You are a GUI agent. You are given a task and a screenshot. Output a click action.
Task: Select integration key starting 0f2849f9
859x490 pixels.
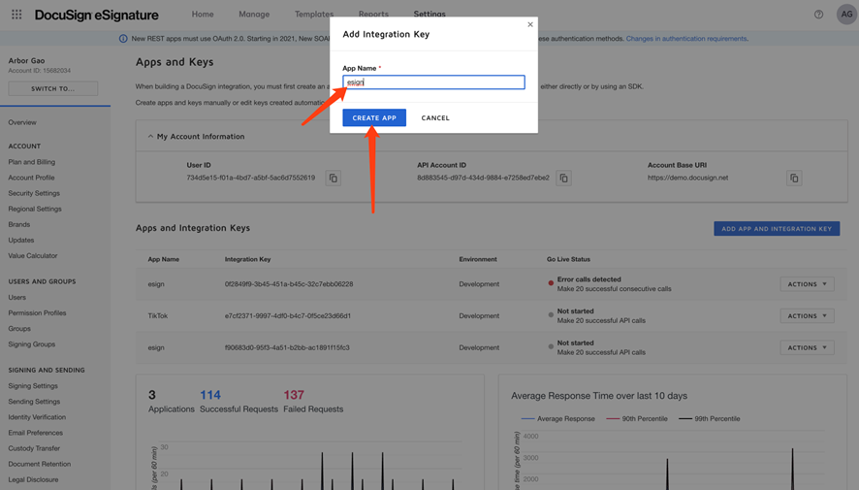point(289,284)
